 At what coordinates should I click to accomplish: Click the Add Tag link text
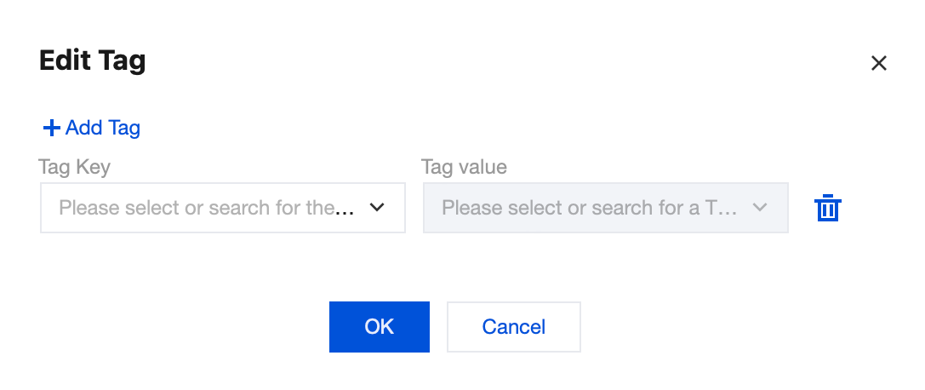[102, 129]
